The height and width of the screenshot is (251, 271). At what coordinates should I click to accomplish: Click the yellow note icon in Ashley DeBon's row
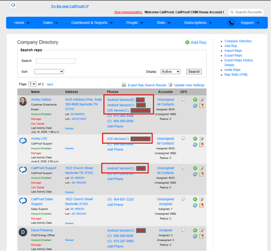[x=202, y=106]
